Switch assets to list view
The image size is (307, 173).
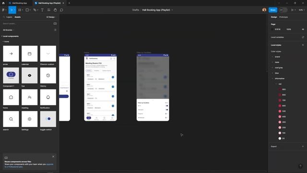coord(55,30)
